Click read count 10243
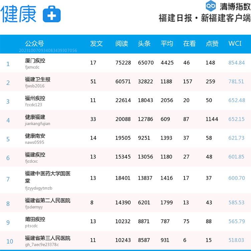 [x=123, y=240]
